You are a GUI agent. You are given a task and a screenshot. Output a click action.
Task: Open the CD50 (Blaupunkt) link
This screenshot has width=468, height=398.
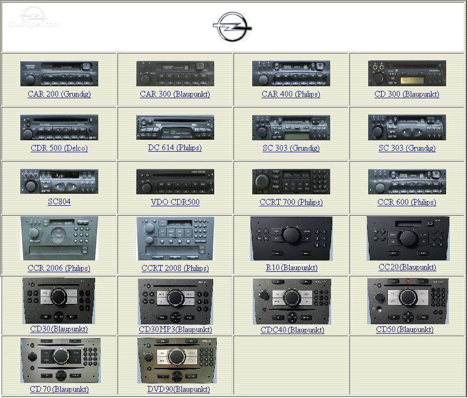click(405, 329)
